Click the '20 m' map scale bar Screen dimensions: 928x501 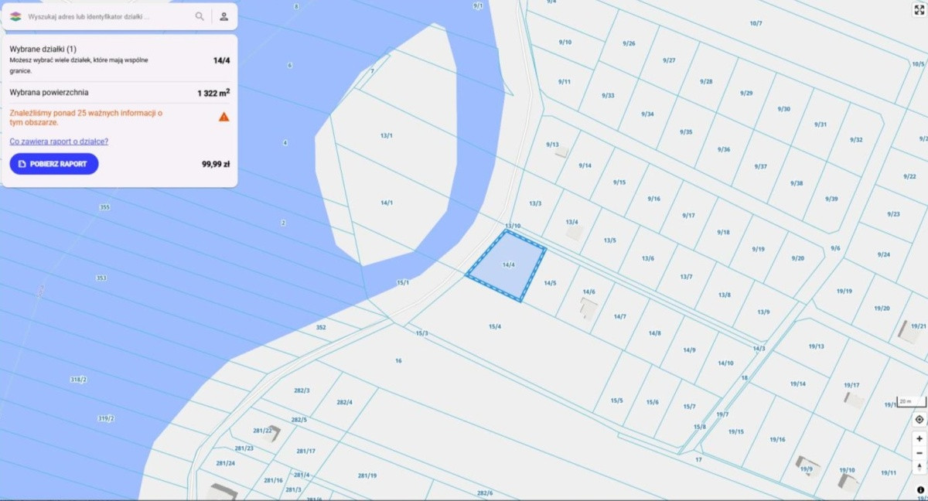[910, 402]
